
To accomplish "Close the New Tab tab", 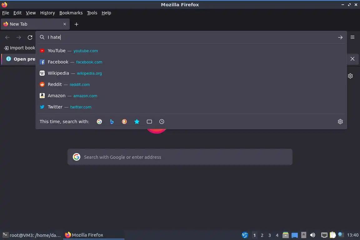I will tap(65, 24).
